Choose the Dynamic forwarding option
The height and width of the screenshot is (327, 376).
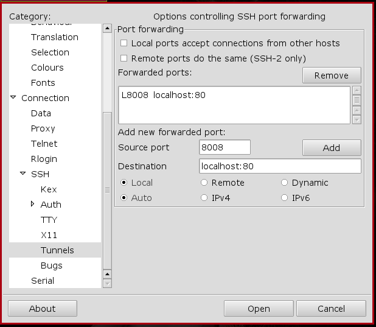(x=285, y=183)
